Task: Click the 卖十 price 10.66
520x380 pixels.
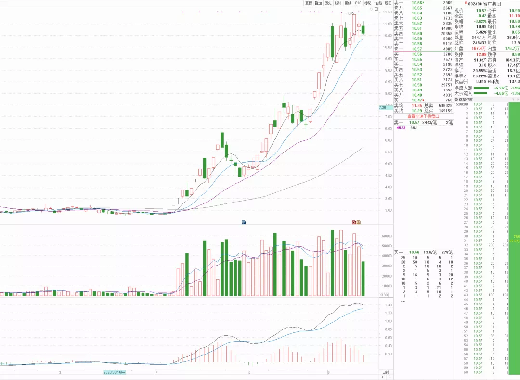Action: tap(417, 3)
